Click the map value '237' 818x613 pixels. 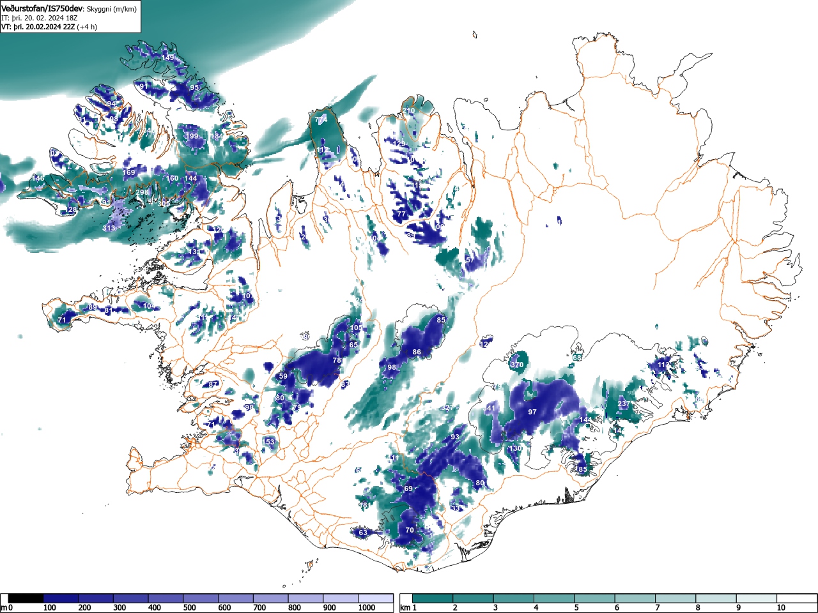coord(624,404)
